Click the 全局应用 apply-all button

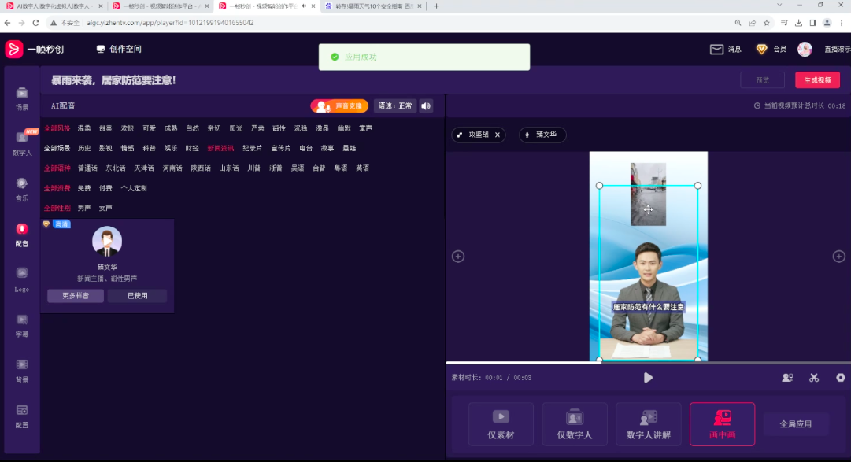tap(796, 424)
